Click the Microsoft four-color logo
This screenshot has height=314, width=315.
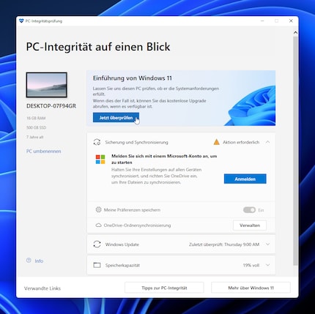click(100, 159)
